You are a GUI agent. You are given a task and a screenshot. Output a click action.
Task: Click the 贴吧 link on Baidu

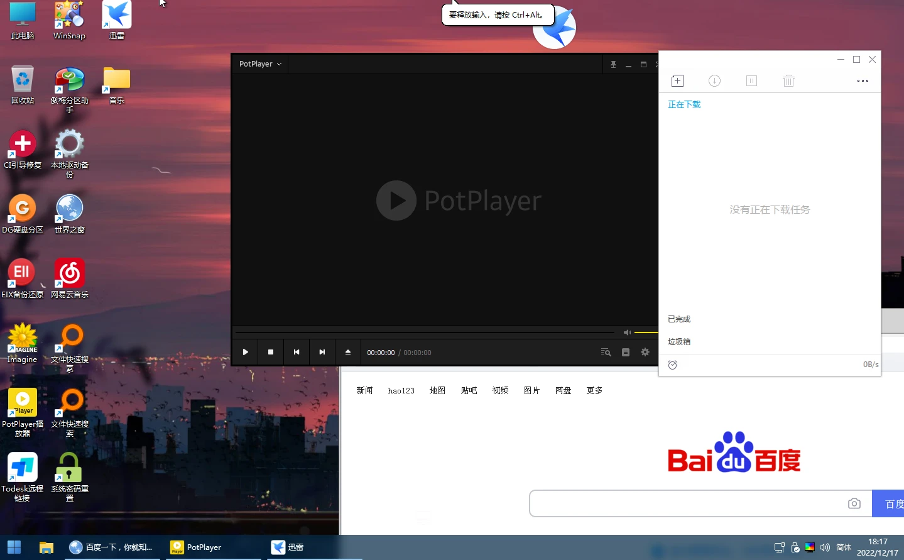pyautogui.click(x=469, y=390)
